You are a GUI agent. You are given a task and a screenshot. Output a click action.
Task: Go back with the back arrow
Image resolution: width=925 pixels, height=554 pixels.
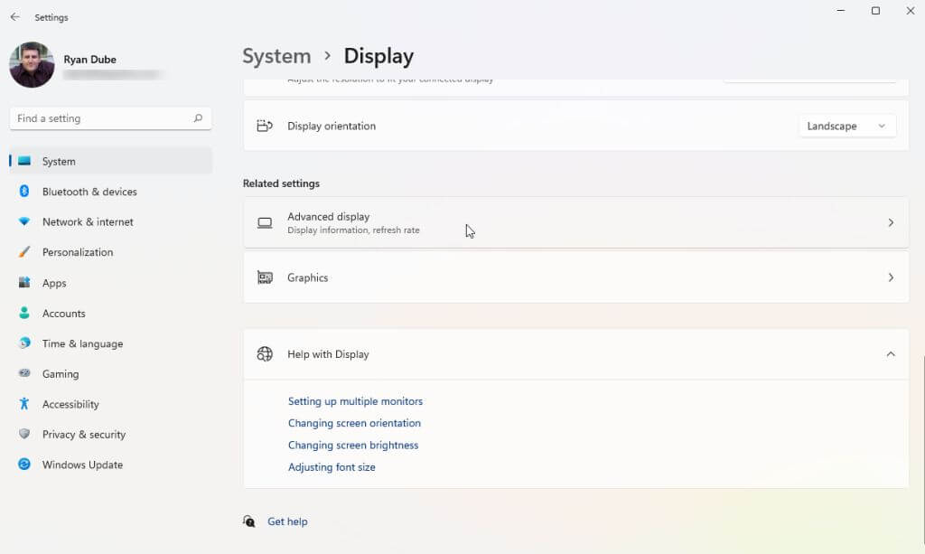(x=15, y=17)
